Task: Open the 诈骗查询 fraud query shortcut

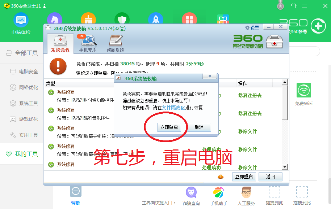Action: 191,193
